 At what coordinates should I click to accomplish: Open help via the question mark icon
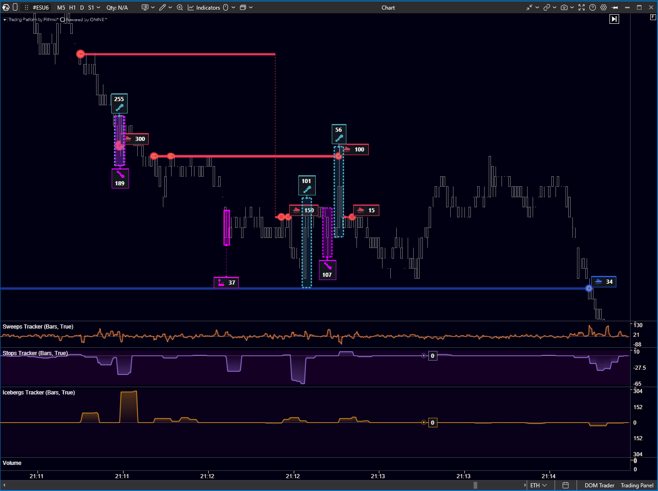pos(593,7)
